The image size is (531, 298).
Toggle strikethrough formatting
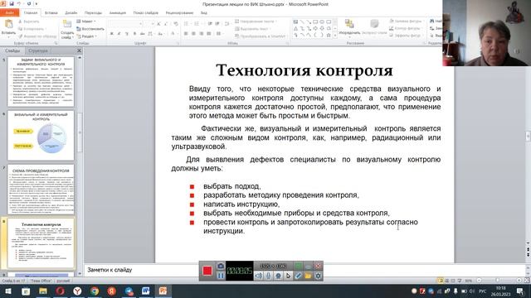click(x=142, y=34)
